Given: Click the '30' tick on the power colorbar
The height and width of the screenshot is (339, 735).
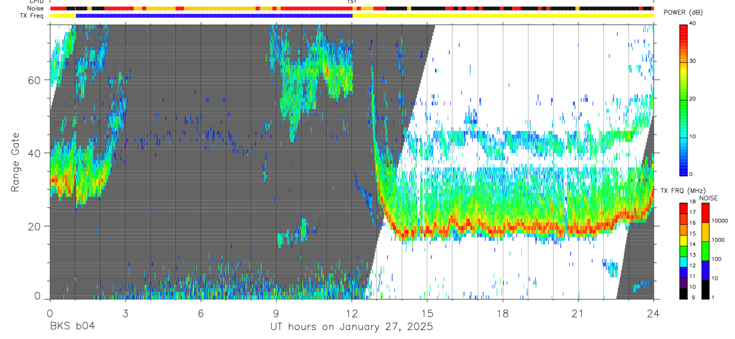Looking at the screenshot, I should (x=692, y=61).
